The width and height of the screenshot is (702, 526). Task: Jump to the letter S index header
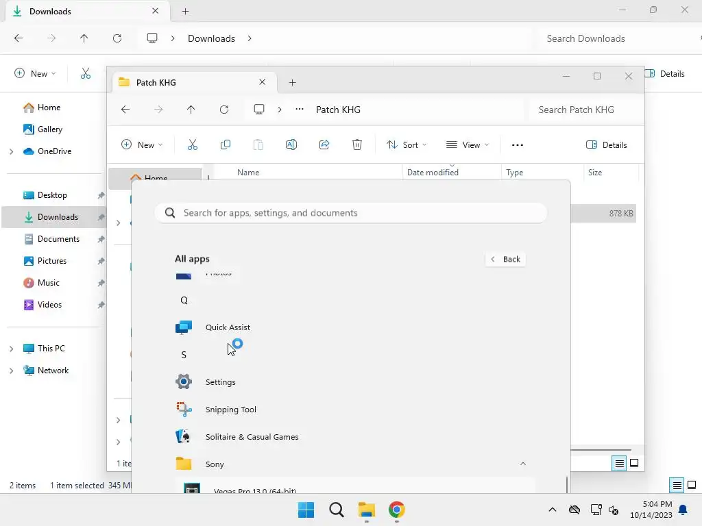[x=184, y=355]
